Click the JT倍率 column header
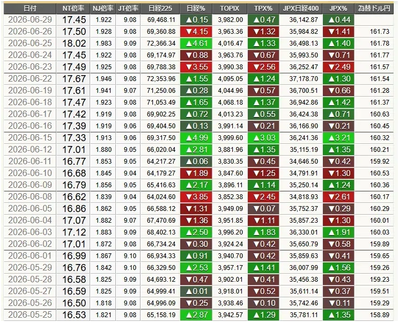This screenshot has height=322, width=399. (128, 9)
